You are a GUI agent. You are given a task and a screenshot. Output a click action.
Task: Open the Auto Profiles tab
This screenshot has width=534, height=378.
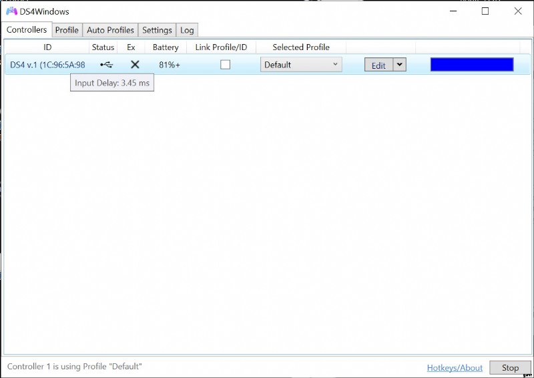pos(110,30)
